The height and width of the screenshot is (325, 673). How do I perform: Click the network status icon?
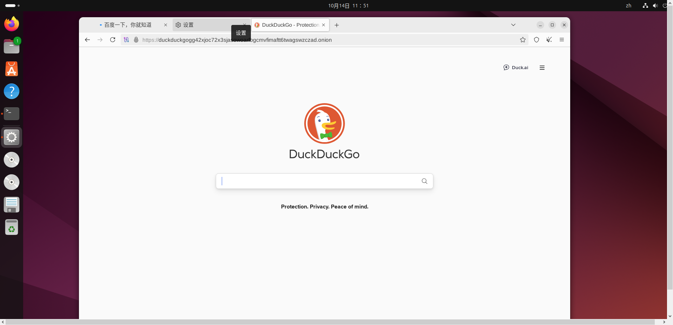645,6
